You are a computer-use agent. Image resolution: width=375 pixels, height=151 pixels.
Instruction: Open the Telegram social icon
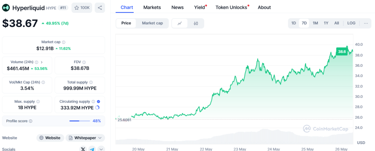pyautogui.click(x=92, y=149)
